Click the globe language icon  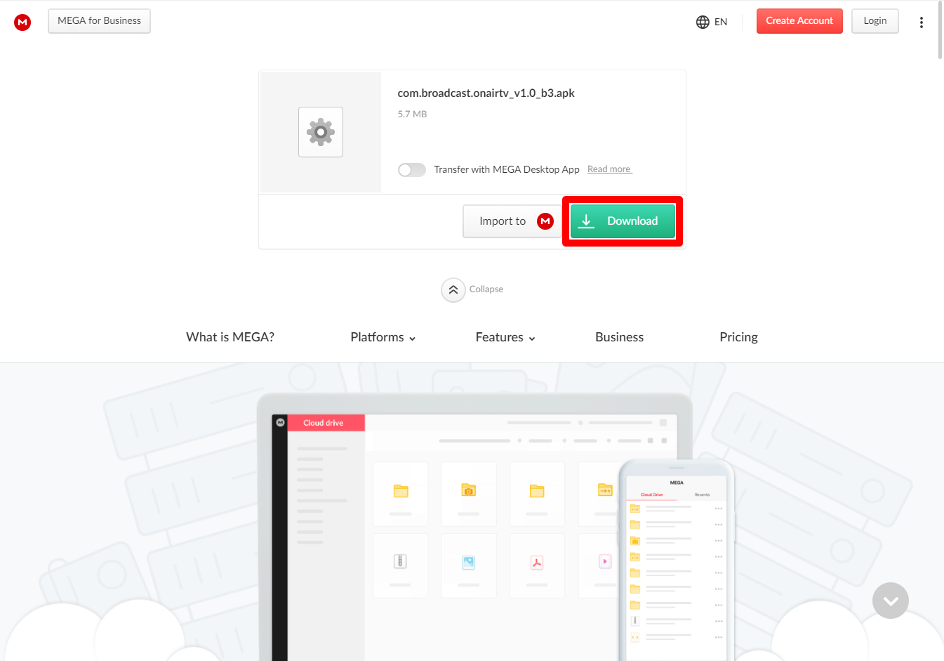[x=703, y=22]
